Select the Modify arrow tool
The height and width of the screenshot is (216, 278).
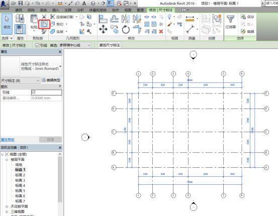tap(7, 24)
